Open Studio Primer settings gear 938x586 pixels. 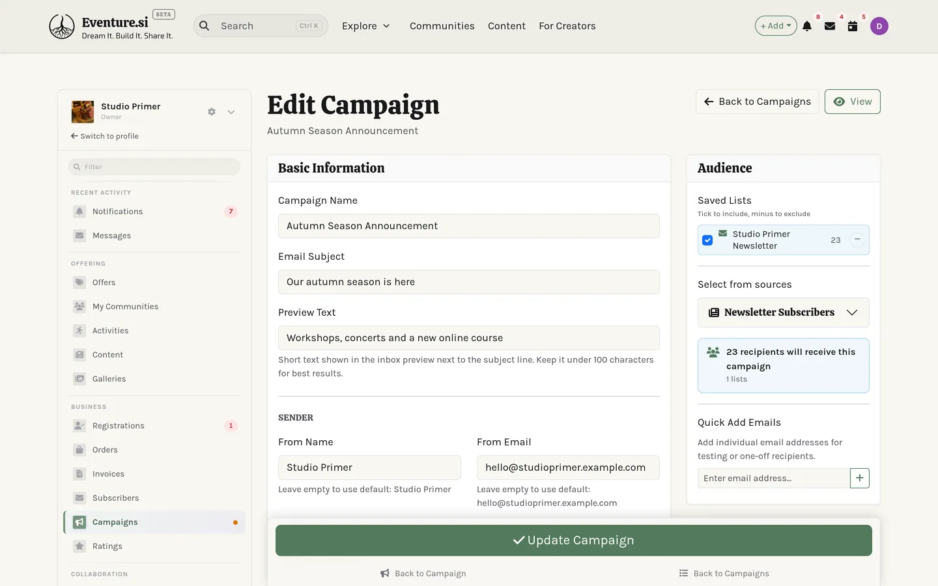(212, 112)
